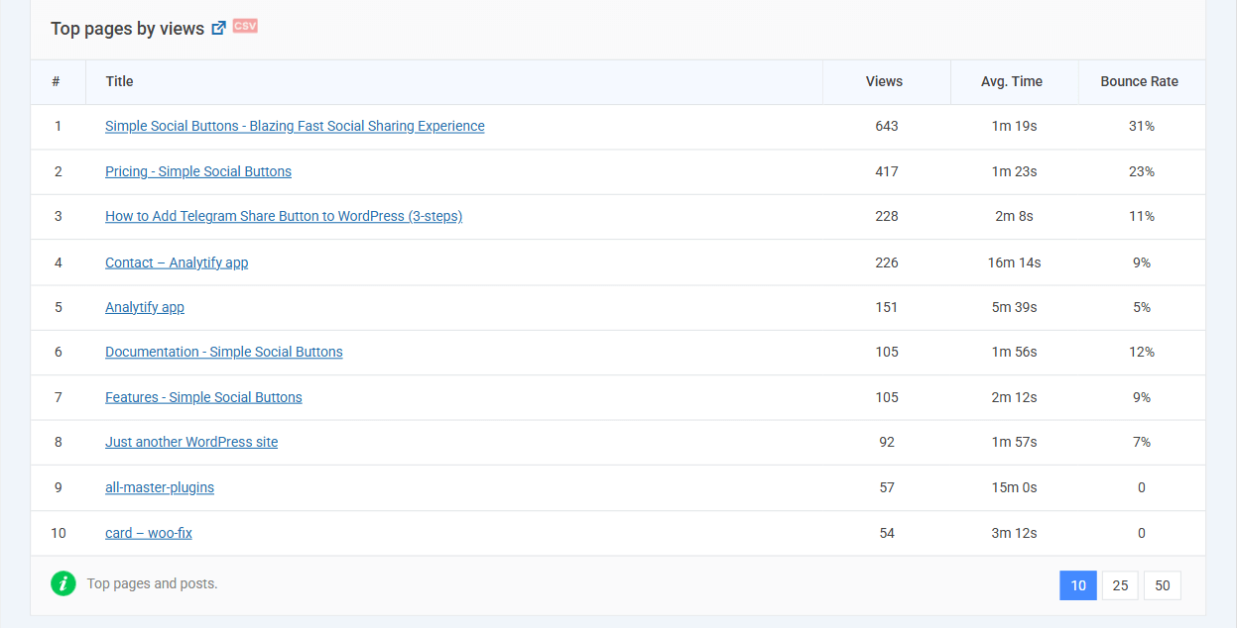Open the Analytify app page link in row 5

click(145, 307)
